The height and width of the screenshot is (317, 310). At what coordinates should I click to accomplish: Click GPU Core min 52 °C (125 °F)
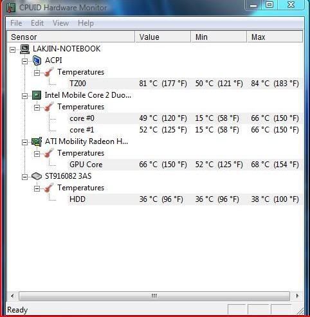[x=219, y=165]
